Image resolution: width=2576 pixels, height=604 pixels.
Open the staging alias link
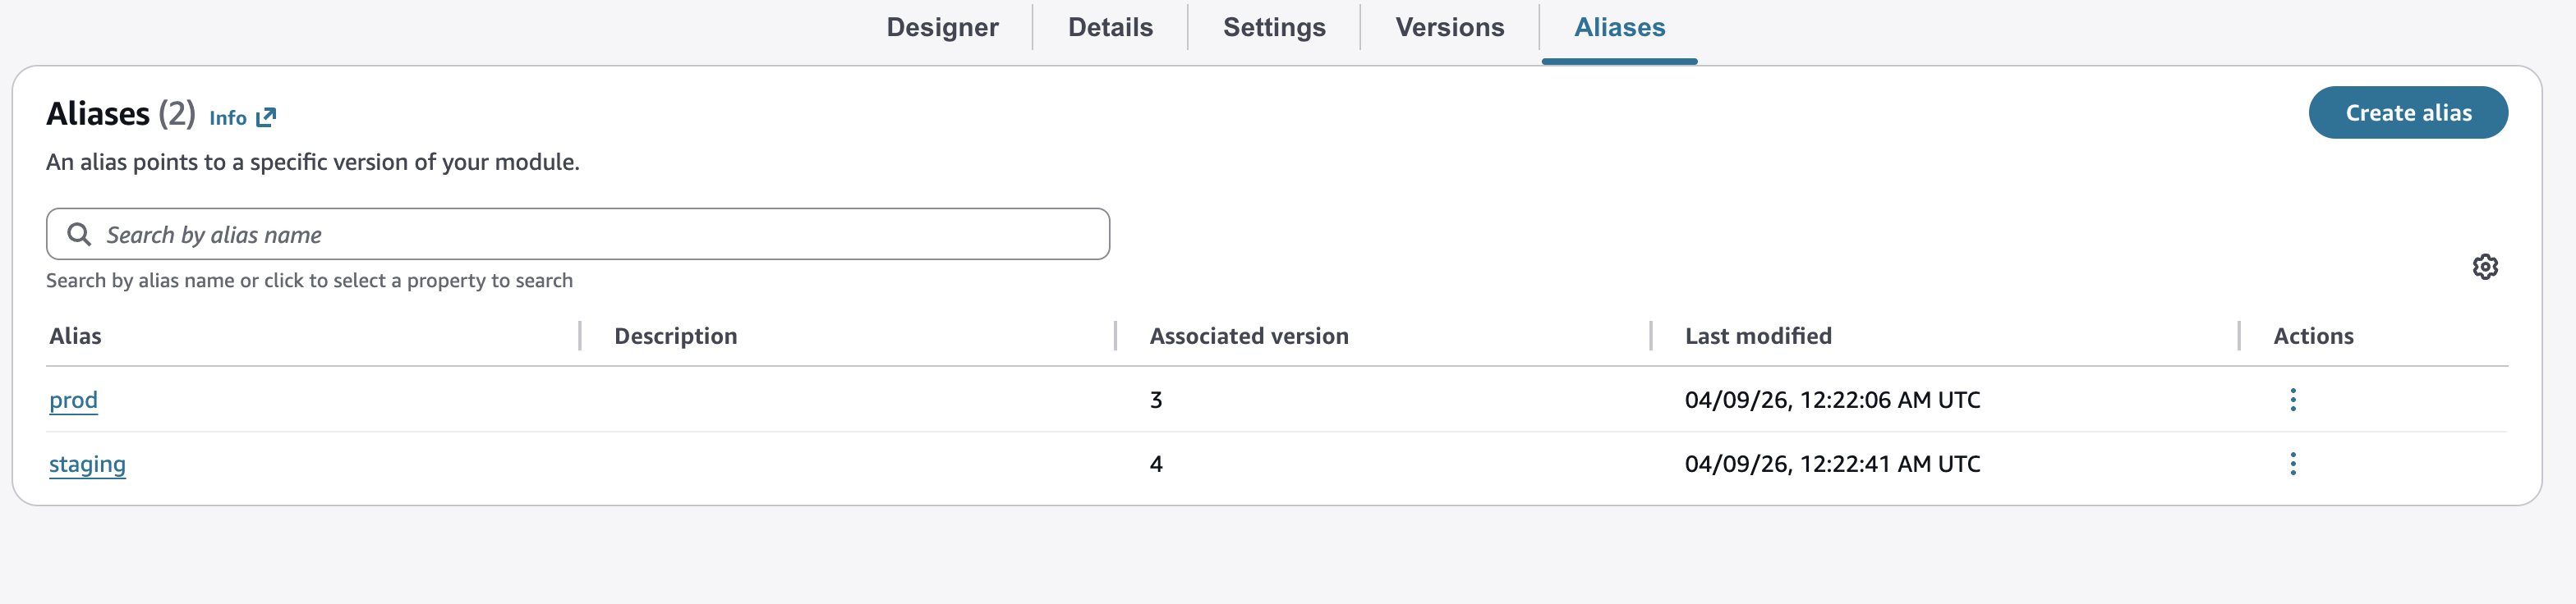coord(87,464)
